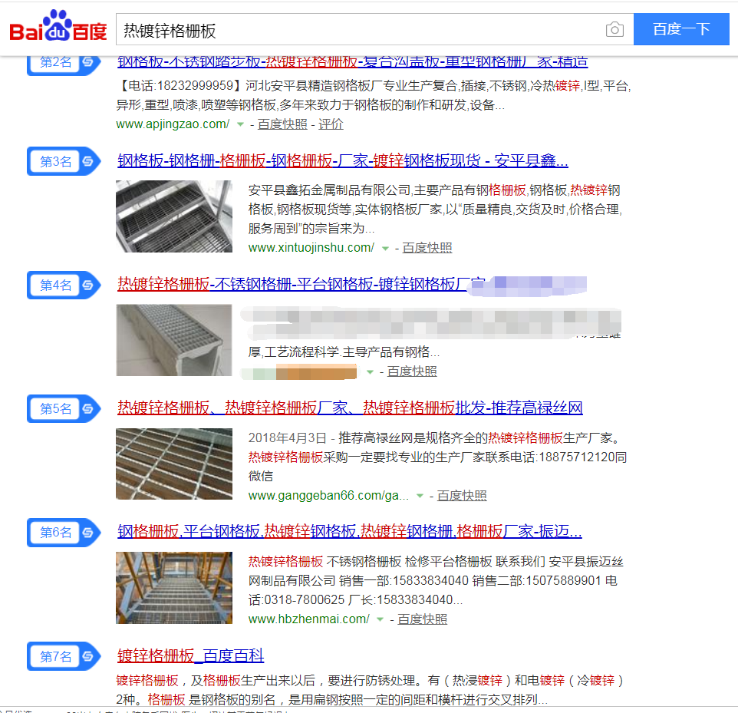Expand dropdown arrow next to www.ganggeban66.com
The width and height of the screenshot is (738, 713).
click(420, 496)
